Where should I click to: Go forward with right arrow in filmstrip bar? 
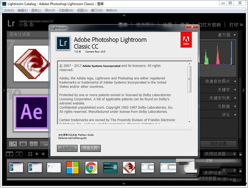pos(43,154)
